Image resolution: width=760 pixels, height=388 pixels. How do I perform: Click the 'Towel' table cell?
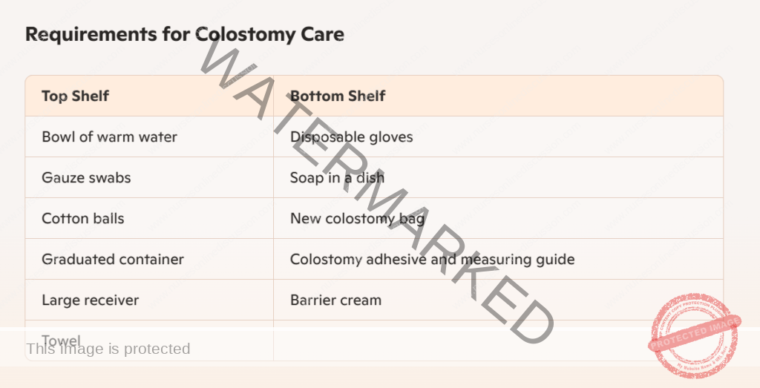(x=149, y=340)
